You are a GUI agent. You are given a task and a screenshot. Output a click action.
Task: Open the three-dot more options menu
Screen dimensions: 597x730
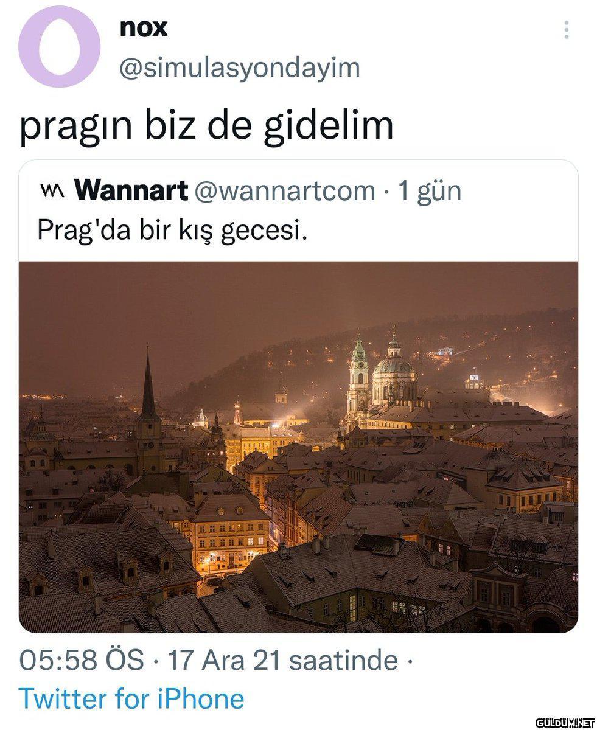(x=566, y=30)
